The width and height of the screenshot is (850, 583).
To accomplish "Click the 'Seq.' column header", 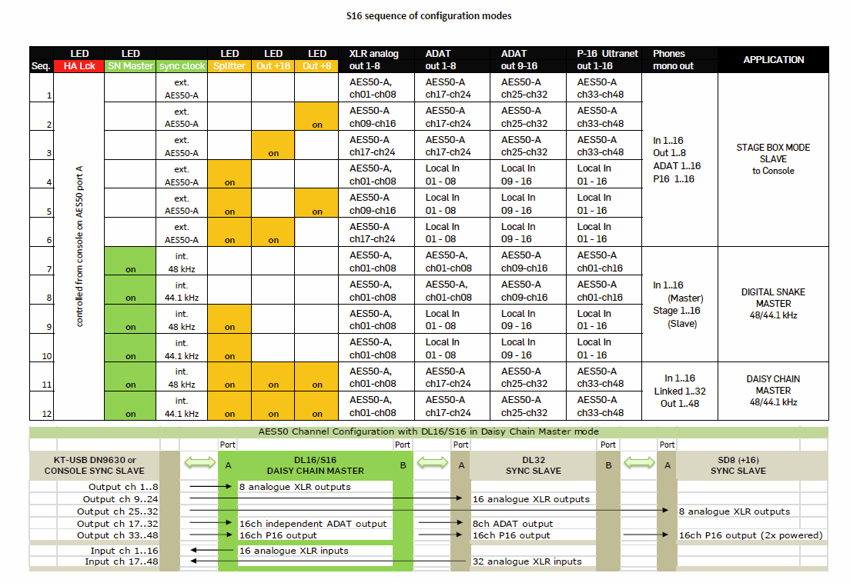I will [41, 66].
